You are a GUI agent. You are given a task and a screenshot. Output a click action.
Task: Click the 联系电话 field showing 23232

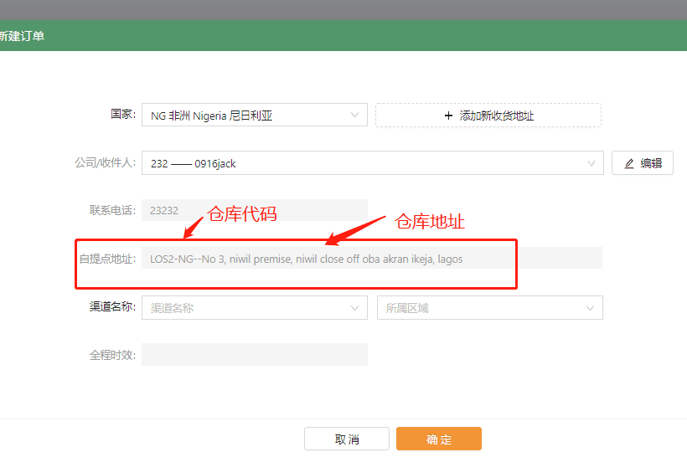[x=254, y=211]
